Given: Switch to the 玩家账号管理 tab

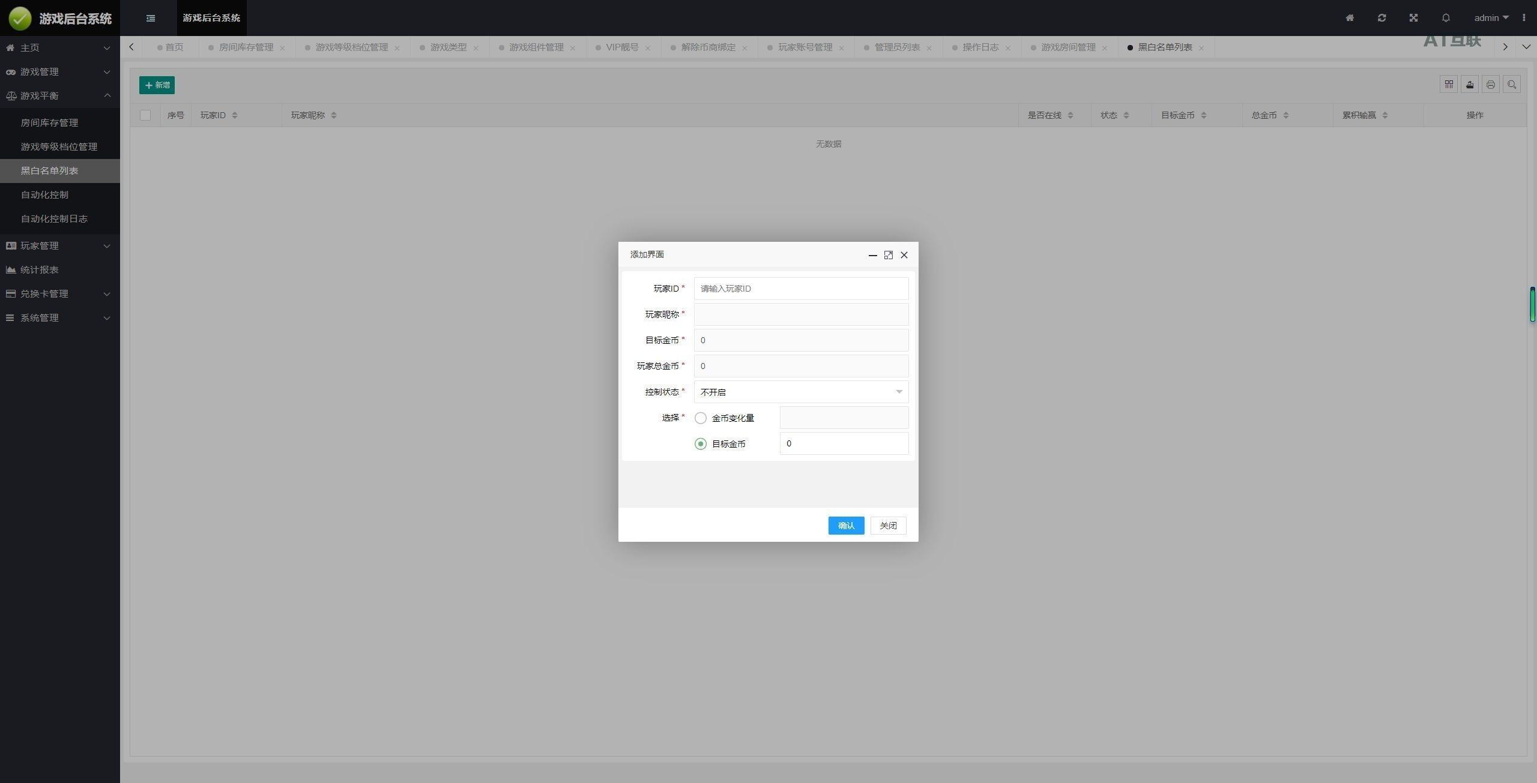Looking at the screenshot, I should pos(805,47).
